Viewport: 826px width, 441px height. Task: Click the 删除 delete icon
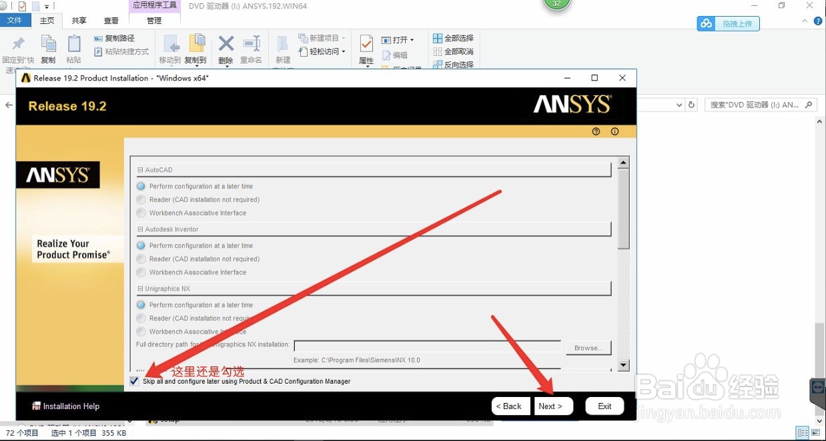pyautogui.click(x=226, y=45)
